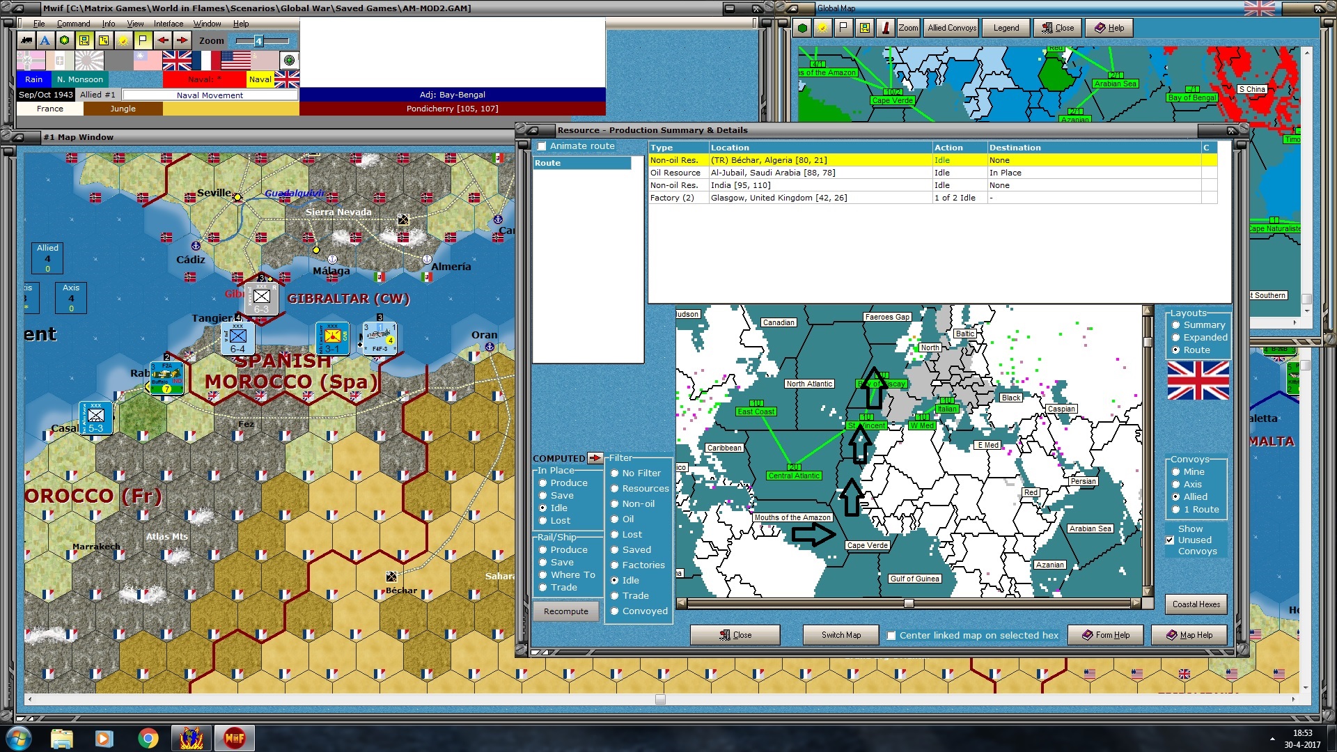
Task: Click the blue letter A toolbar icon
Action: (x=45, y=40)
